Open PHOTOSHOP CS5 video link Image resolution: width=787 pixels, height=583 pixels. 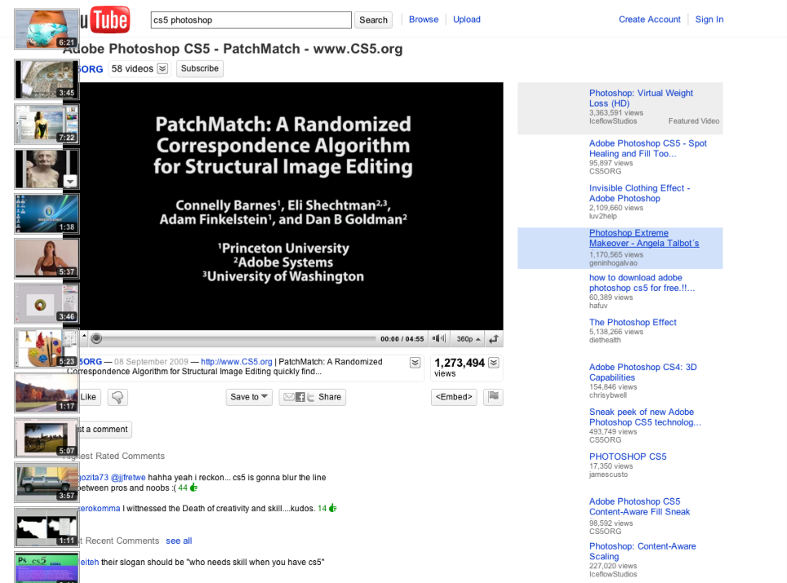pyautogui.click(x=627, y=457)
